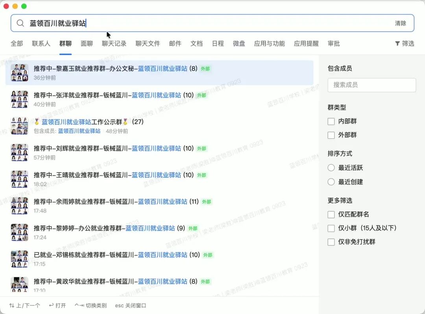The height and width of the screenshot is (314, 425).
Task: Open 推荐中-黎嘉玉就业推荐群-办公文秘 group
Action: 159,73
